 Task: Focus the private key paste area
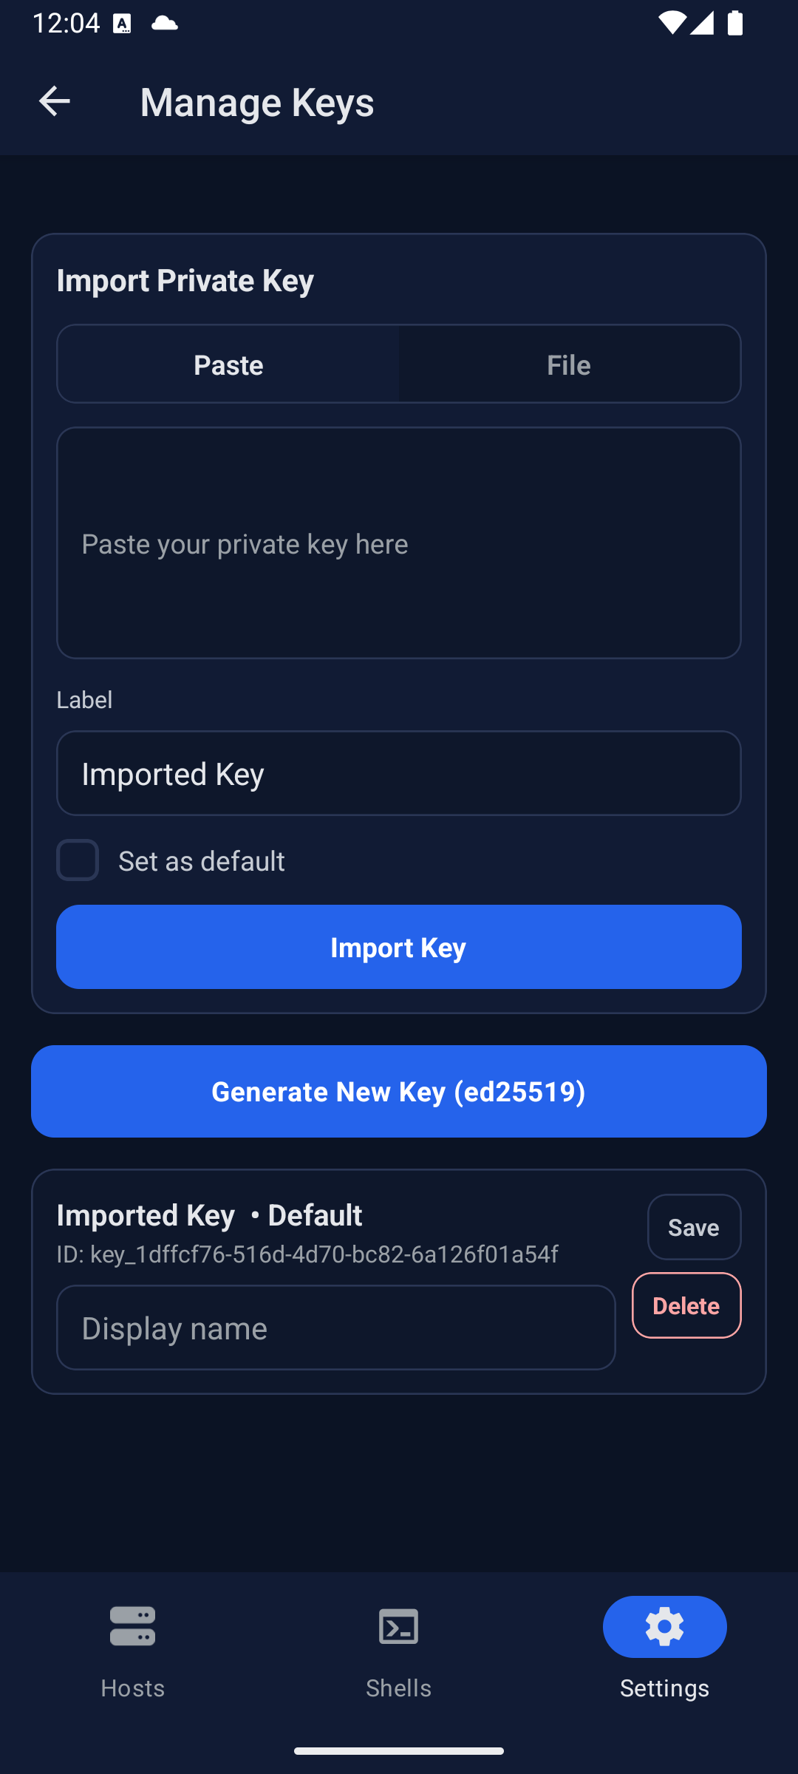click(399, 543)
